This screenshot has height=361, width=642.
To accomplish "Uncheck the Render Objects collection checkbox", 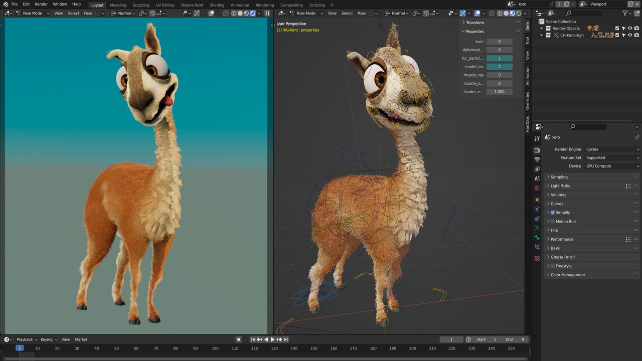I will point(616,28).
